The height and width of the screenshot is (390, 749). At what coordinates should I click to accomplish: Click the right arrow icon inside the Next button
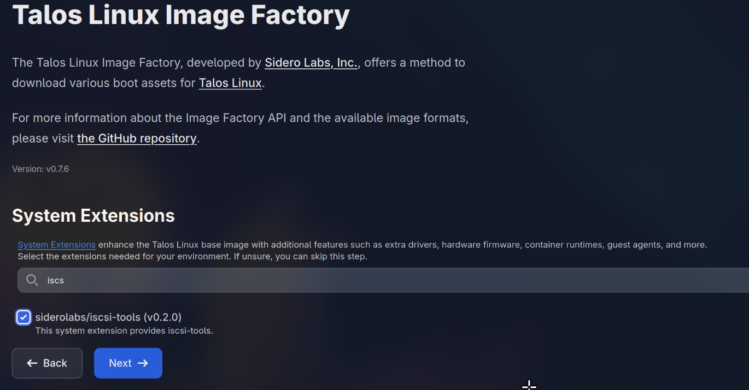tap(143, 363)
